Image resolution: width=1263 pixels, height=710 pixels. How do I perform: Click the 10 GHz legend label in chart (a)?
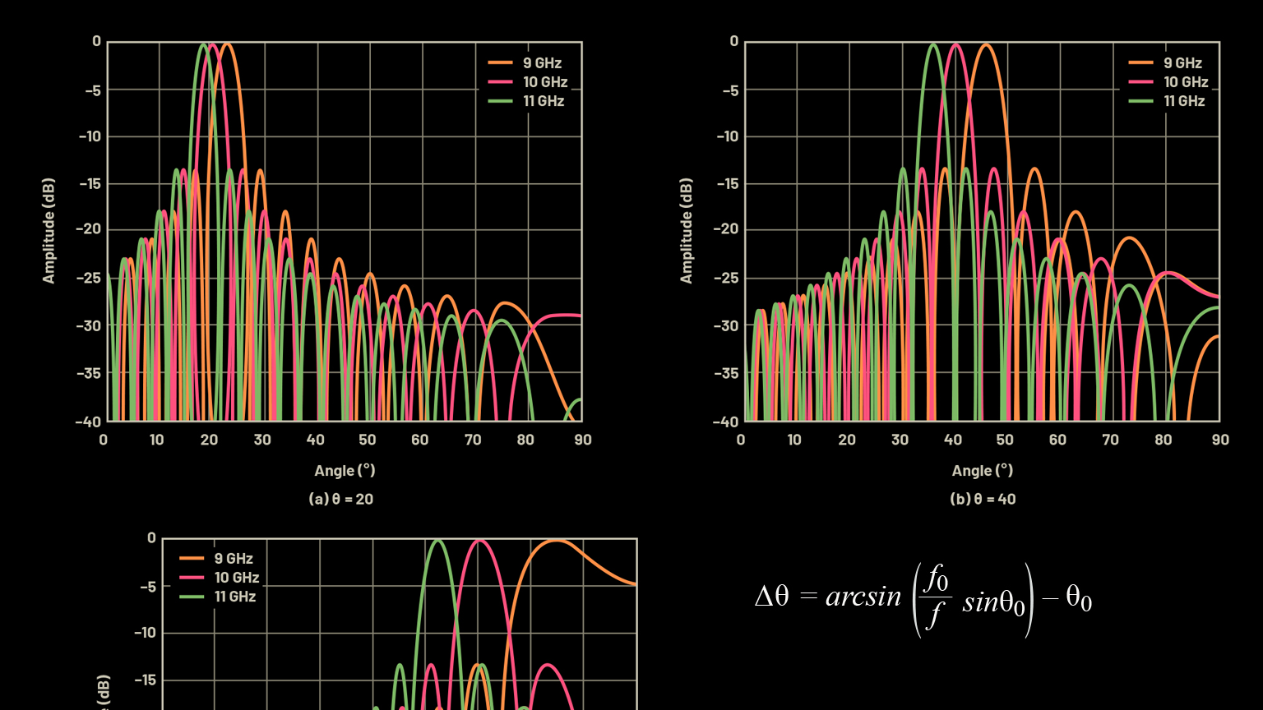coord(544,82)
